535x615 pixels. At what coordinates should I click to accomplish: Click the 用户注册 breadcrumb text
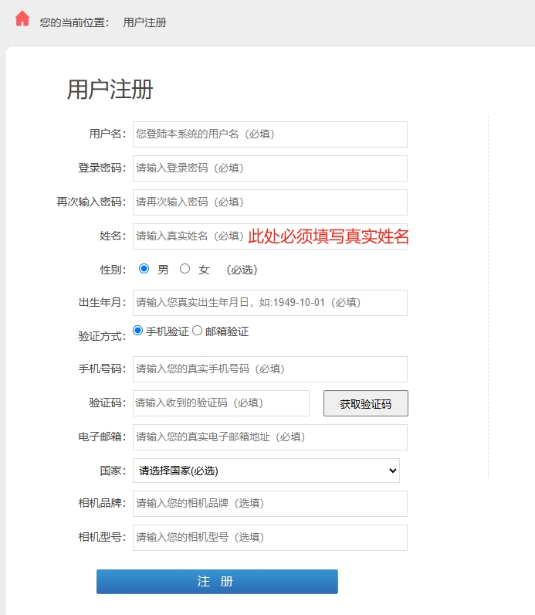coord(144,22)
